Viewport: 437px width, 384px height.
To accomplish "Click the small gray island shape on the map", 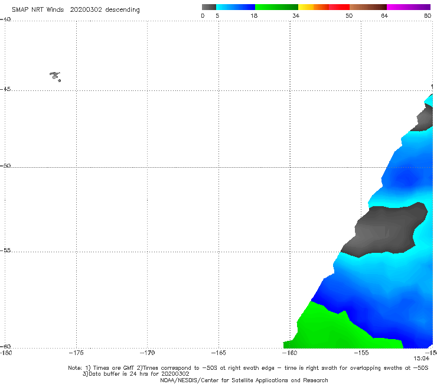I will [x=56, y=76].
